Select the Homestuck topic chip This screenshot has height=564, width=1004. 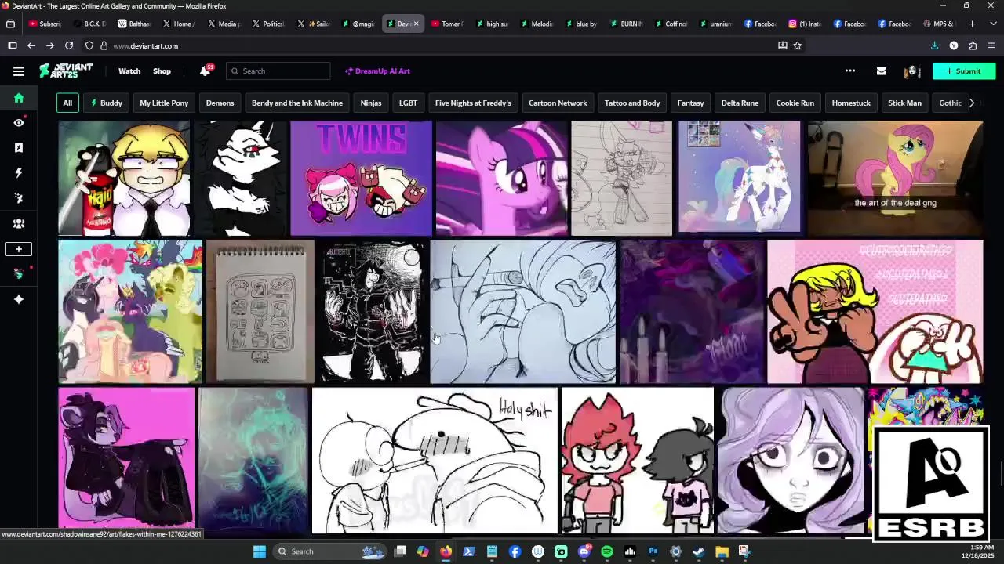[x=851, y=103]
